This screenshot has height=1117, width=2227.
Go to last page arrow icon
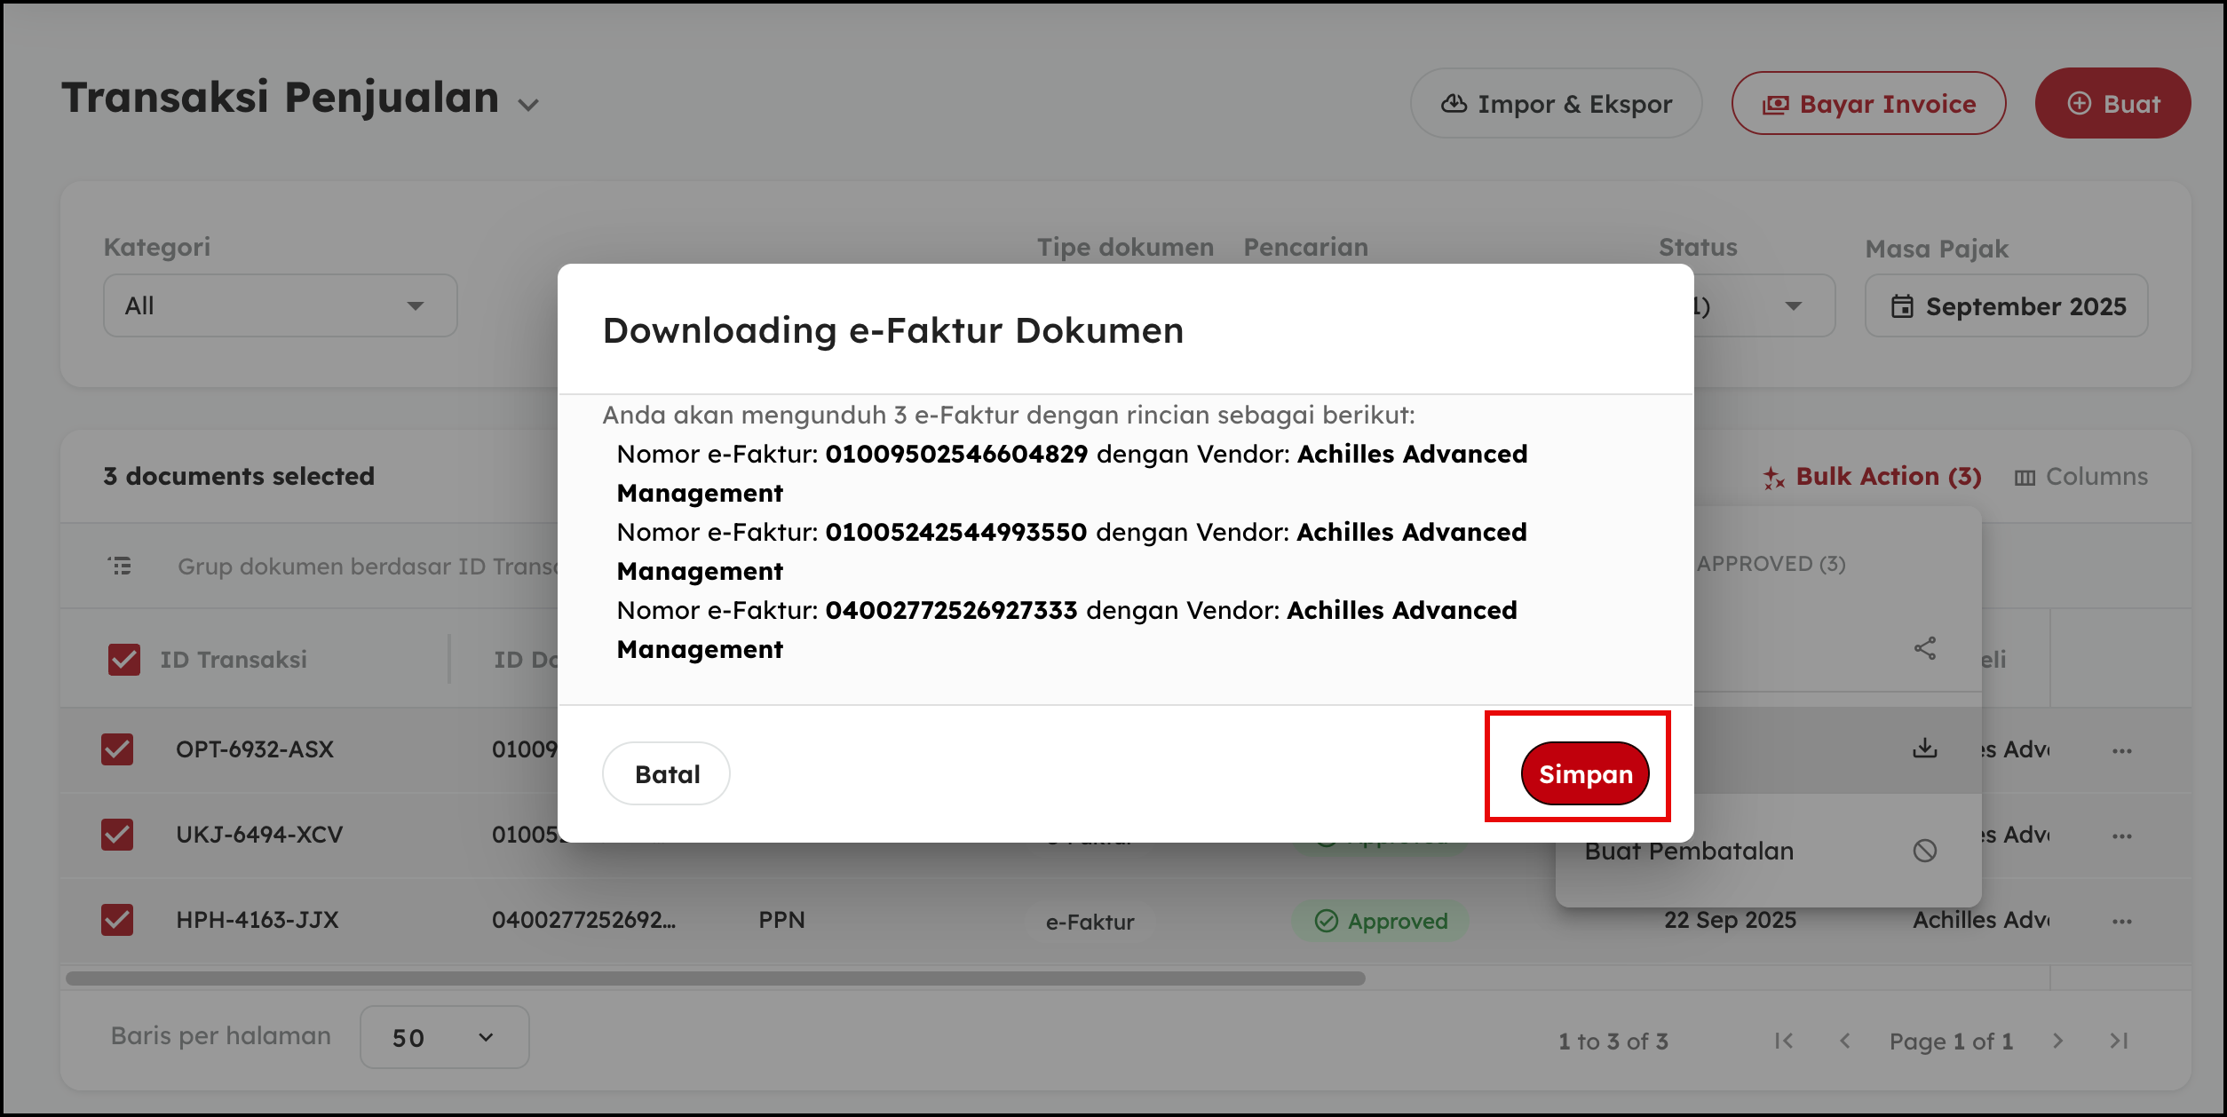(2119, 1041)
